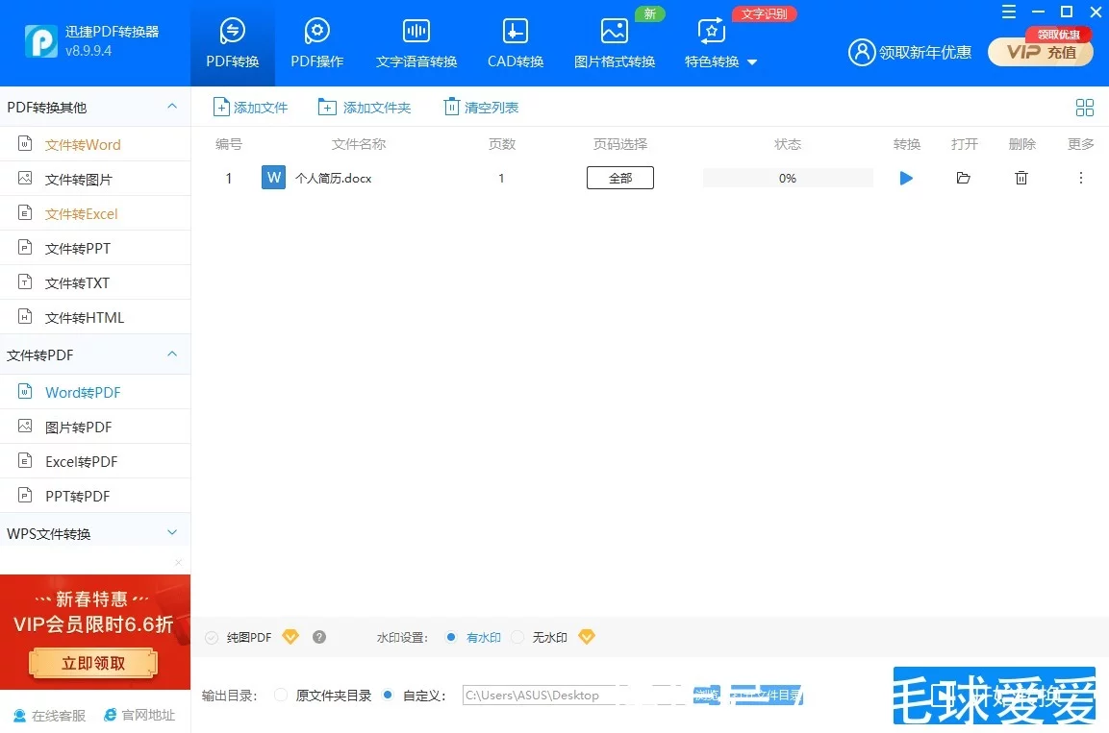Click 添加文件夹 to add a folder
Image resolution: width=1109 pixels, height=733 pixels.
(365, 108)
